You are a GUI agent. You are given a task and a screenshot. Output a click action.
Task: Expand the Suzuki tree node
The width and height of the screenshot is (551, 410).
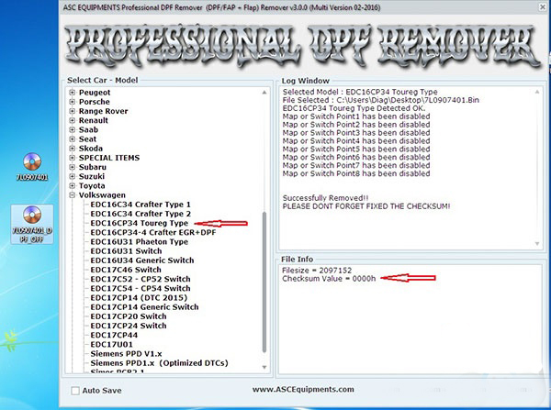coord(72,176)
